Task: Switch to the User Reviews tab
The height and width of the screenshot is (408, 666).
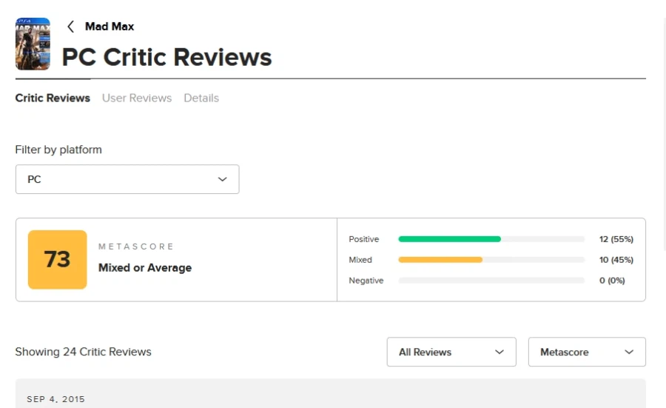Action: [x=137, y=98]
